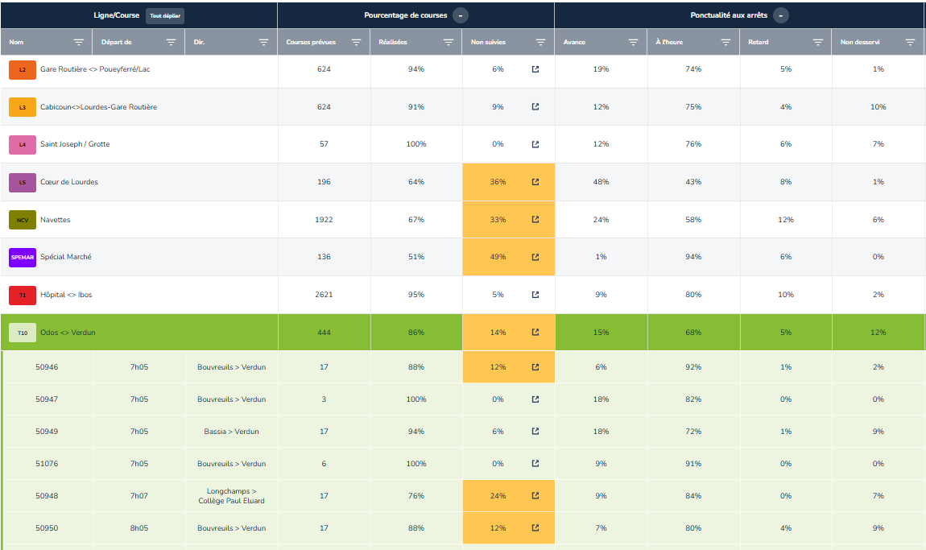Expand the Hôpital <> Ibos line
The height and width of the screenshot is (550, 926).
66,295
